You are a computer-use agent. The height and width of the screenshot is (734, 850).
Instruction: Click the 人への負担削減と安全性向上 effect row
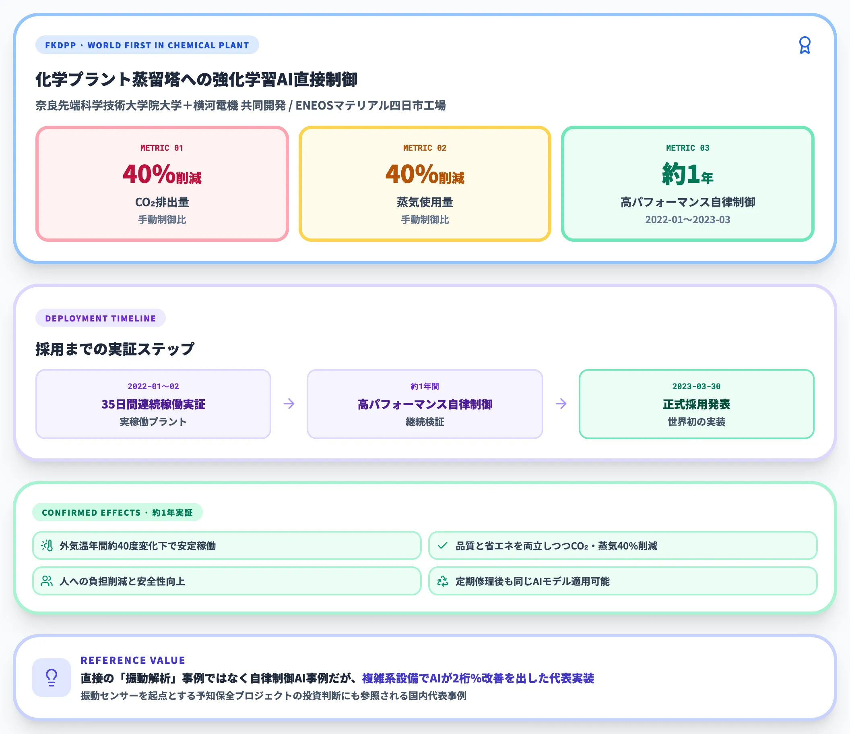pos(227,581)
